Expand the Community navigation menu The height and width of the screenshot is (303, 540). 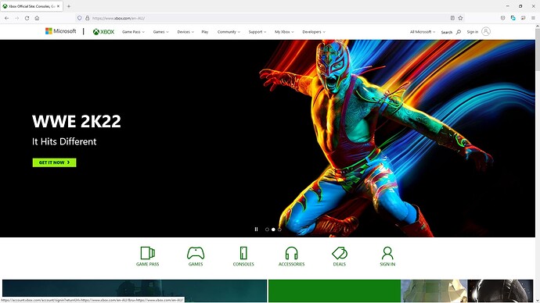pos(229,32)
